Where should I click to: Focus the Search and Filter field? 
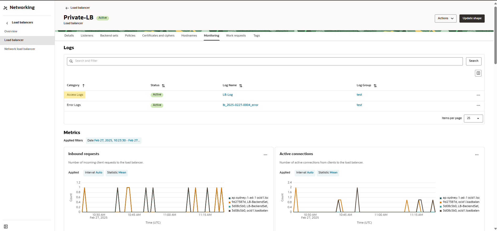click(x=265, y=61)
